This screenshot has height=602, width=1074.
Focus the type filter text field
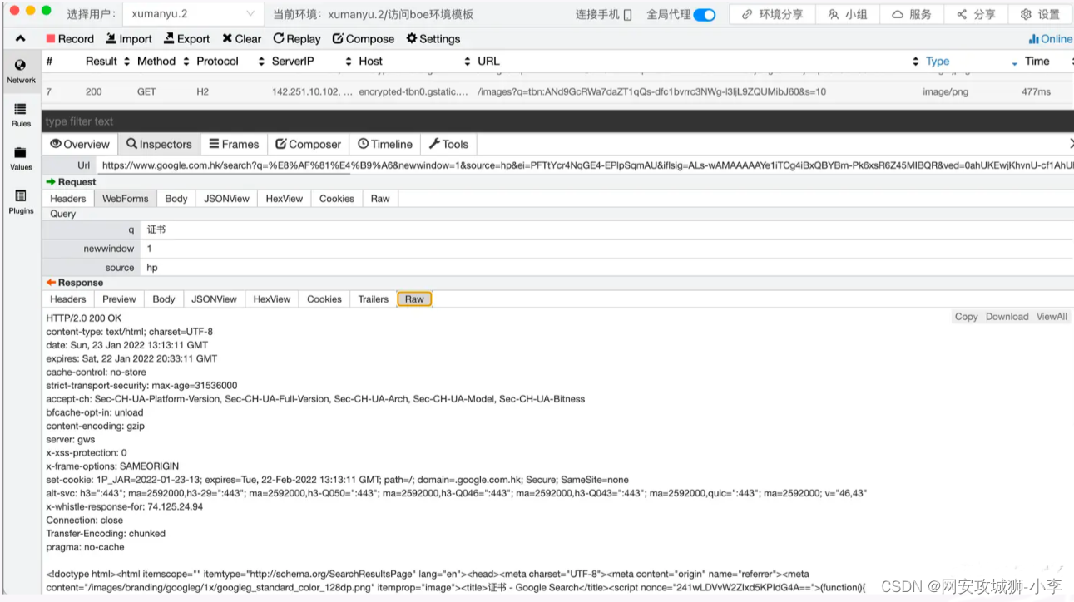pos(557,121)
